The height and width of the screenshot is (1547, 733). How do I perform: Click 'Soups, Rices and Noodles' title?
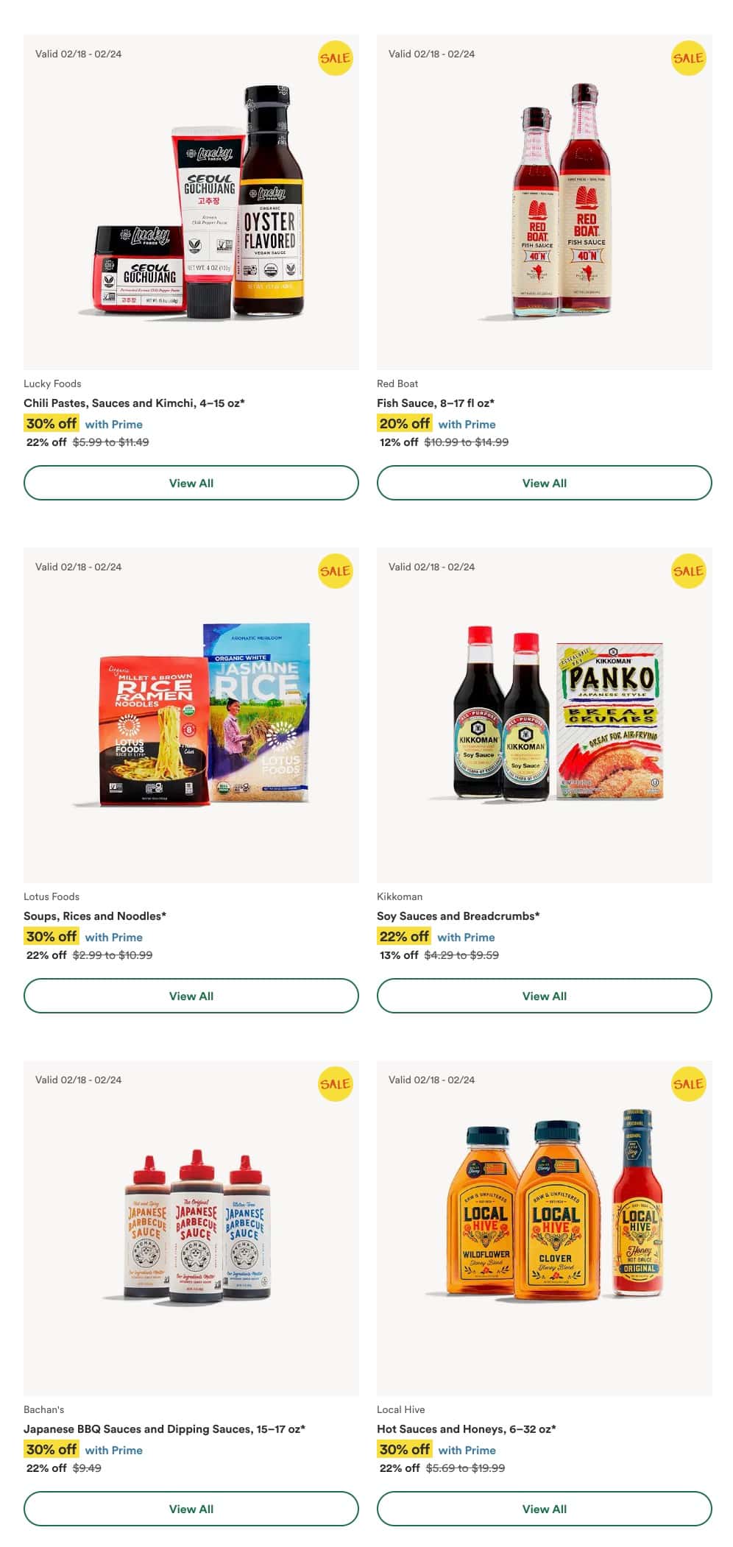pos(95,916)
